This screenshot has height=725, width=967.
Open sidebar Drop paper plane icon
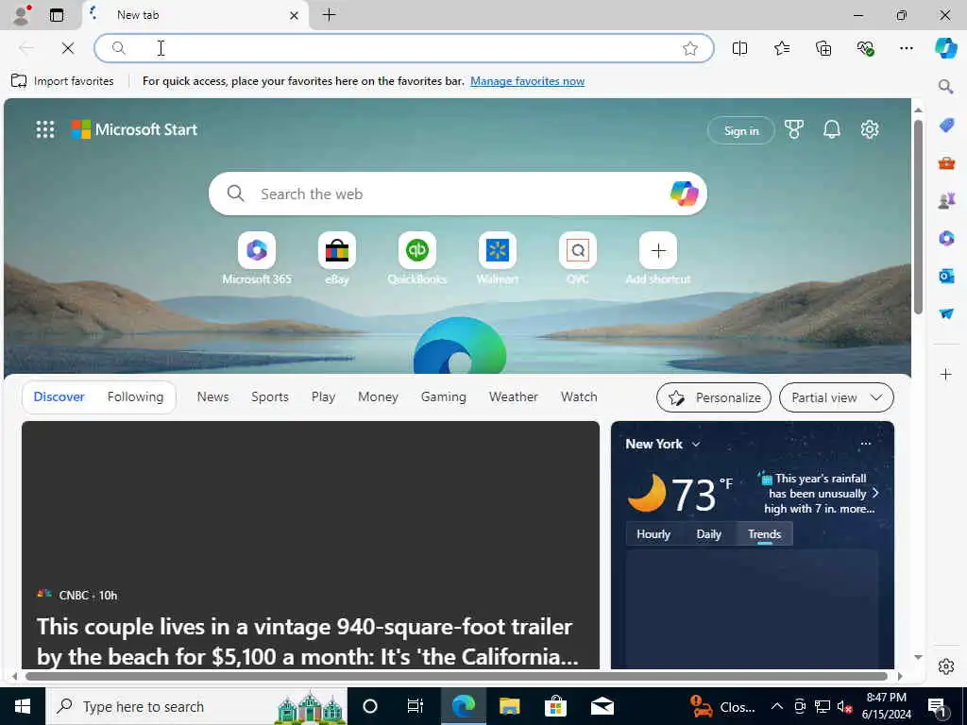pyautogui.click(x=946, y=313)
